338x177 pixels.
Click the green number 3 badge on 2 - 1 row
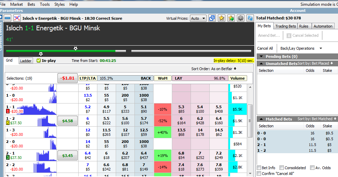click(x=8, y=158)
